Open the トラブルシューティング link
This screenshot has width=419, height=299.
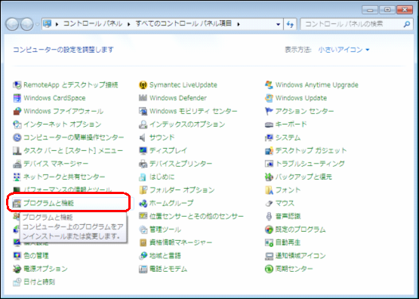pyautogui.click(x=310, y=164)
